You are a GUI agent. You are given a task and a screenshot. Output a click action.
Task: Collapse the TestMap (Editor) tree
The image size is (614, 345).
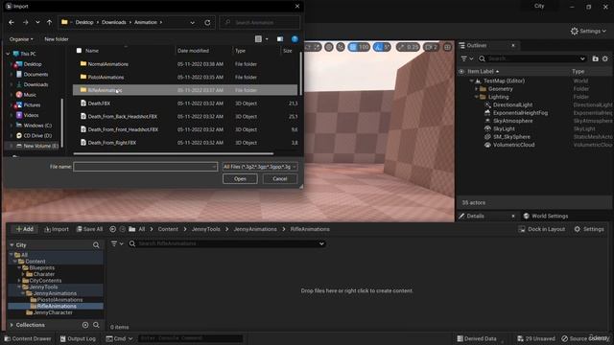(x=471, y=80)
